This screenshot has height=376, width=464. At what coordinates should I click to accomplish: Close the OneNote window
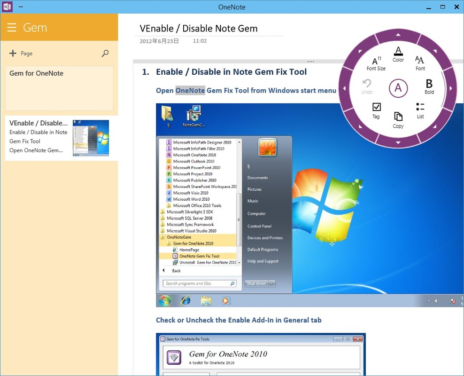click(456, 7)
